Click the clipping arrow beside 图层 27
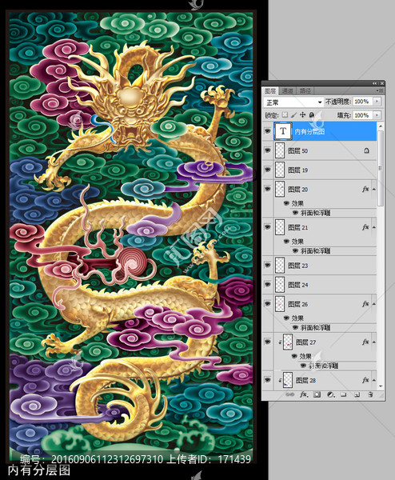 click(280, 342)
